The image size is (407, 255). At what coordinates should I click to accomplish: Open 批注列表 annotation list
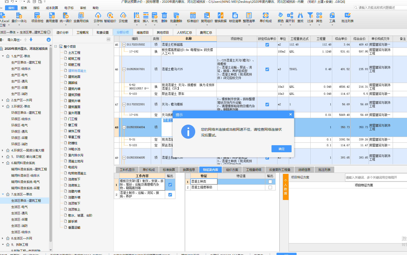coord(348,17)
